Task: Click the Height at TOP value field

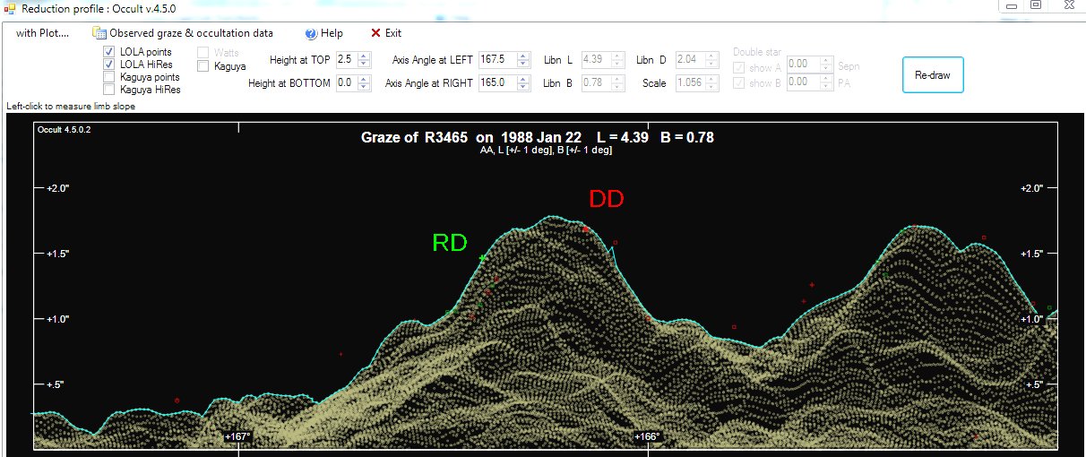Action: (x=345, y=60)
